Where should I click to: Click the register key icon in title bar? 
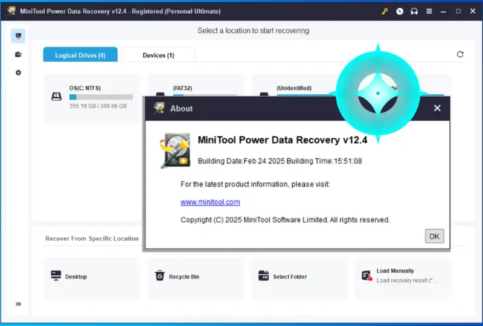385,11
